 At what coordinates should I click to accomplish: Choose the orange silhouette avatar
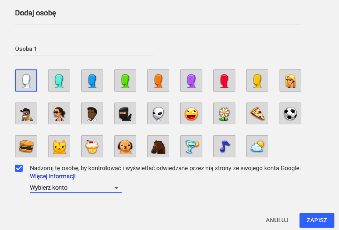pos(158,80)
